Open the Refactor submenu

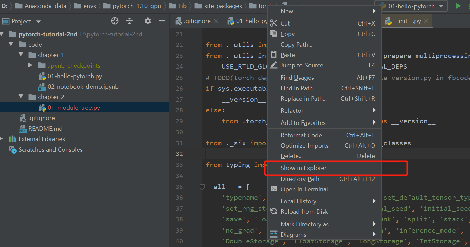[x=324, y=110]
